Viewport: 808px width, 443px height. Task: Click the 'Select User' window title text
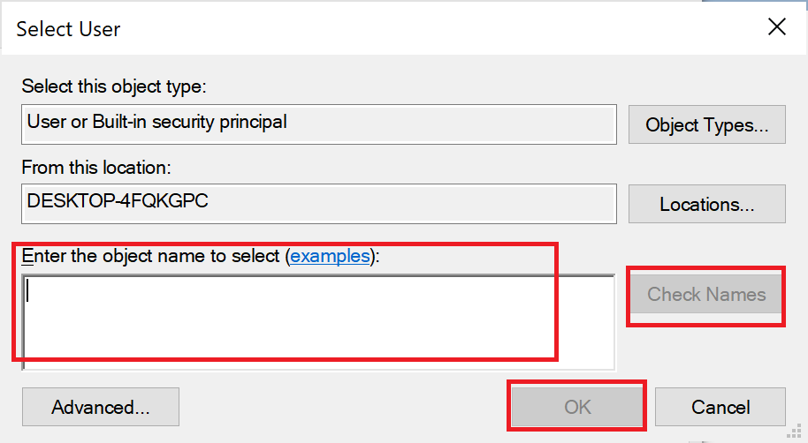[x=68, y=28]
